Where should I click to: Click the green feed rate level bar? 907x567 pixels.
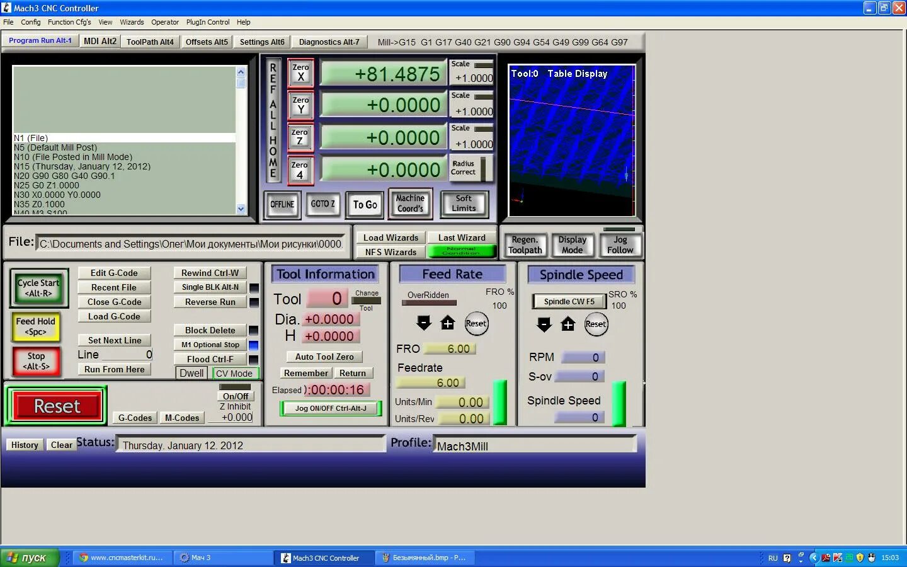click(499, 402)
